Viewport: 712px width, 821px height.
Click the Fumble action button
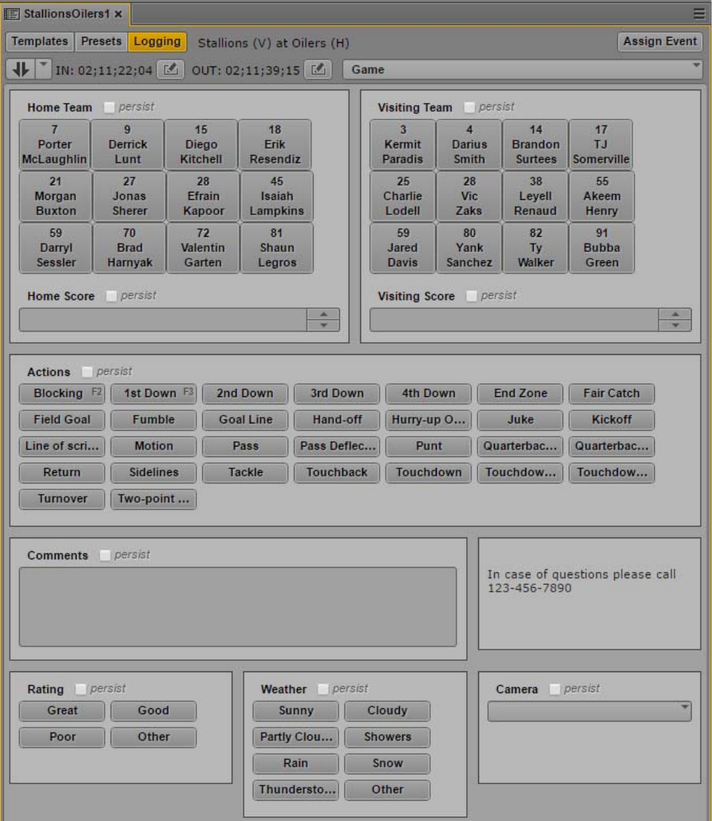click(153, 420)
